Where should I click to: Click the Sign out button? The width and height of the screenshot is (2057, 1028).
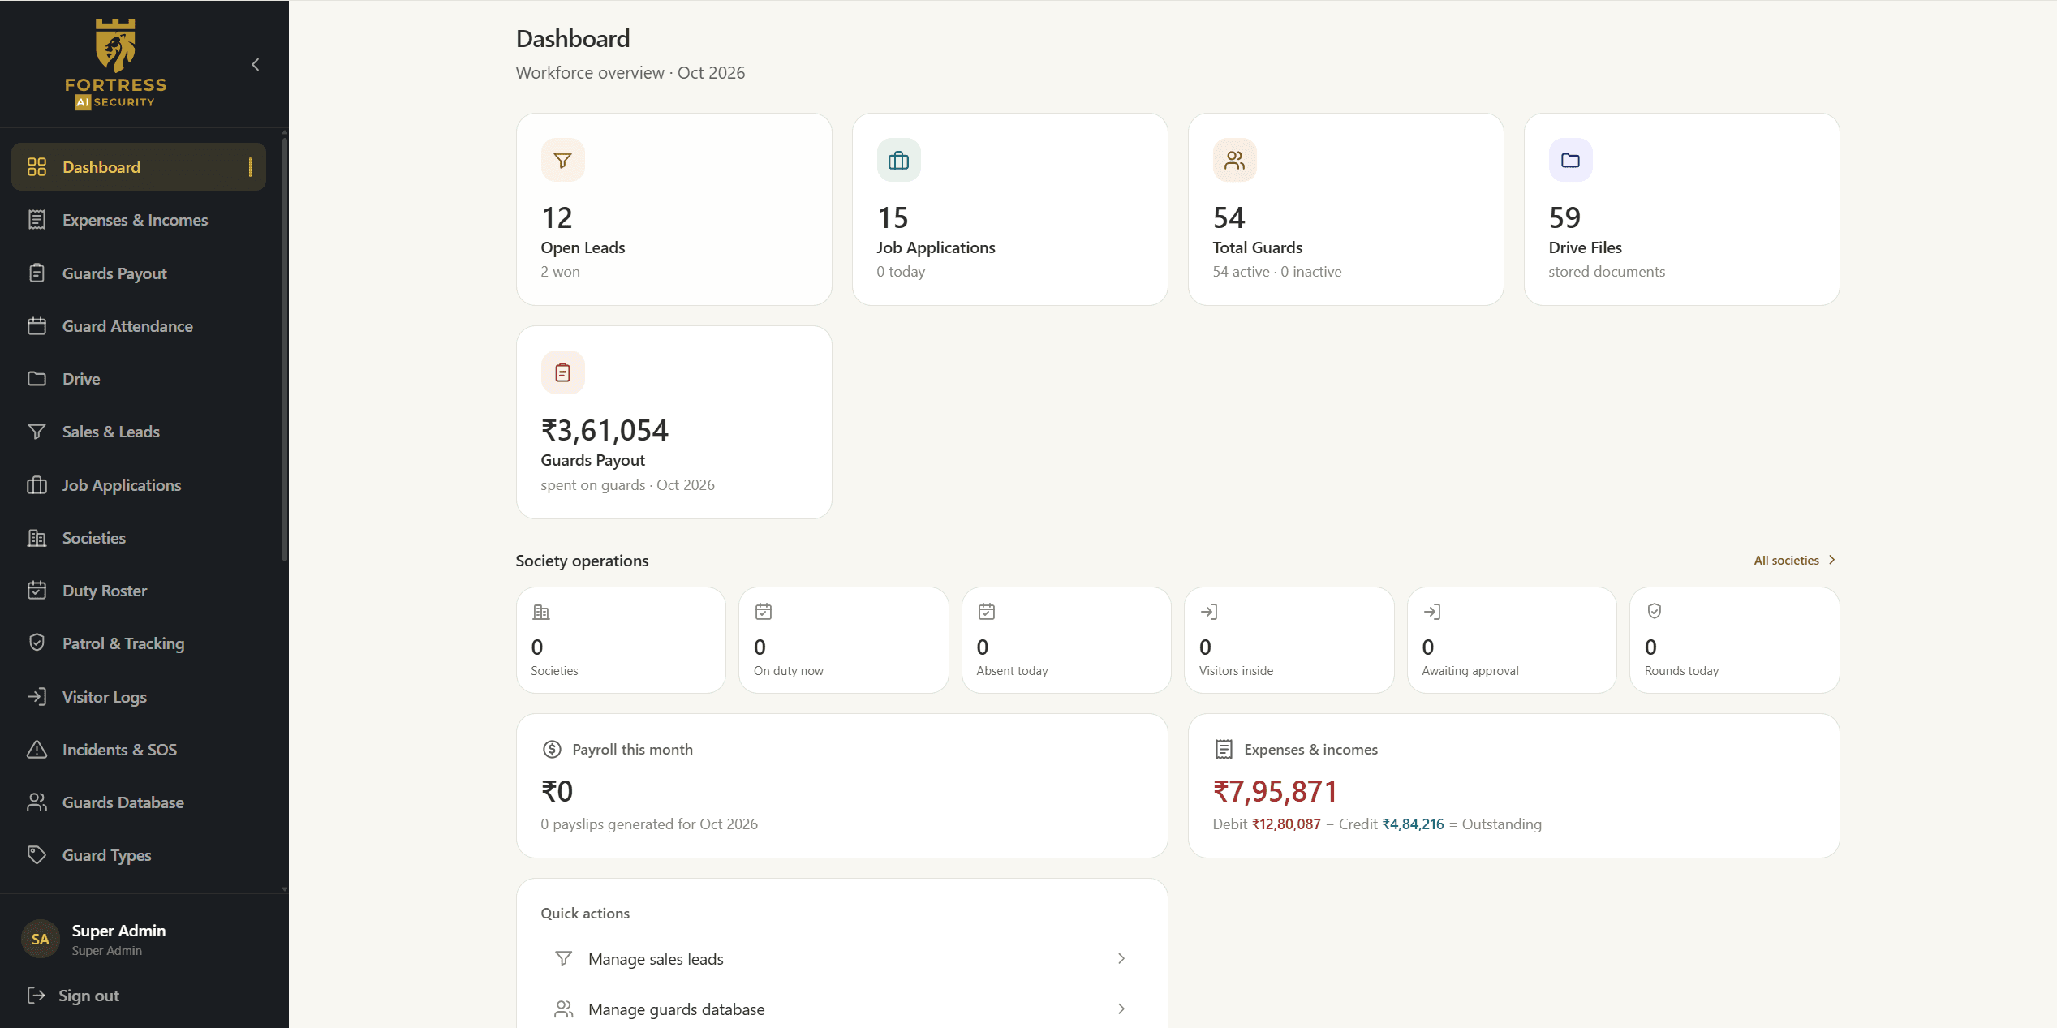click(x=73, y=996)
